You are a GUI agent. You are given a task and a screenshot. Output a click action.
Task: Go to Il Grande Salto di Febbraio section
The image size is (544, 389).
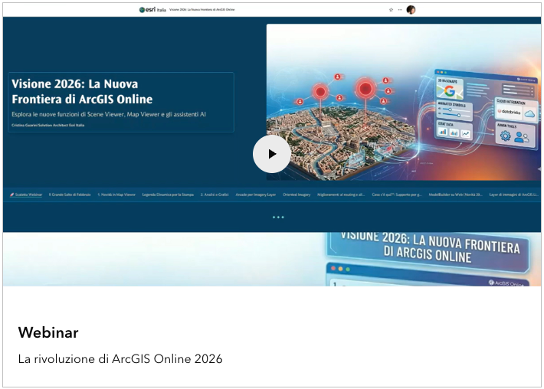tap(70, 194)
